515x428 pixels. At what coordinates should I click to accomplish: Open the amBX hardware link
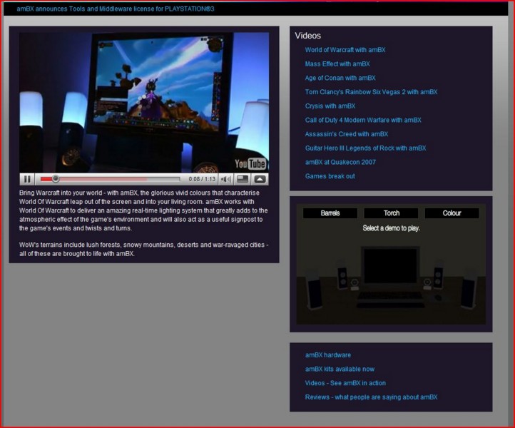[328, 355]
